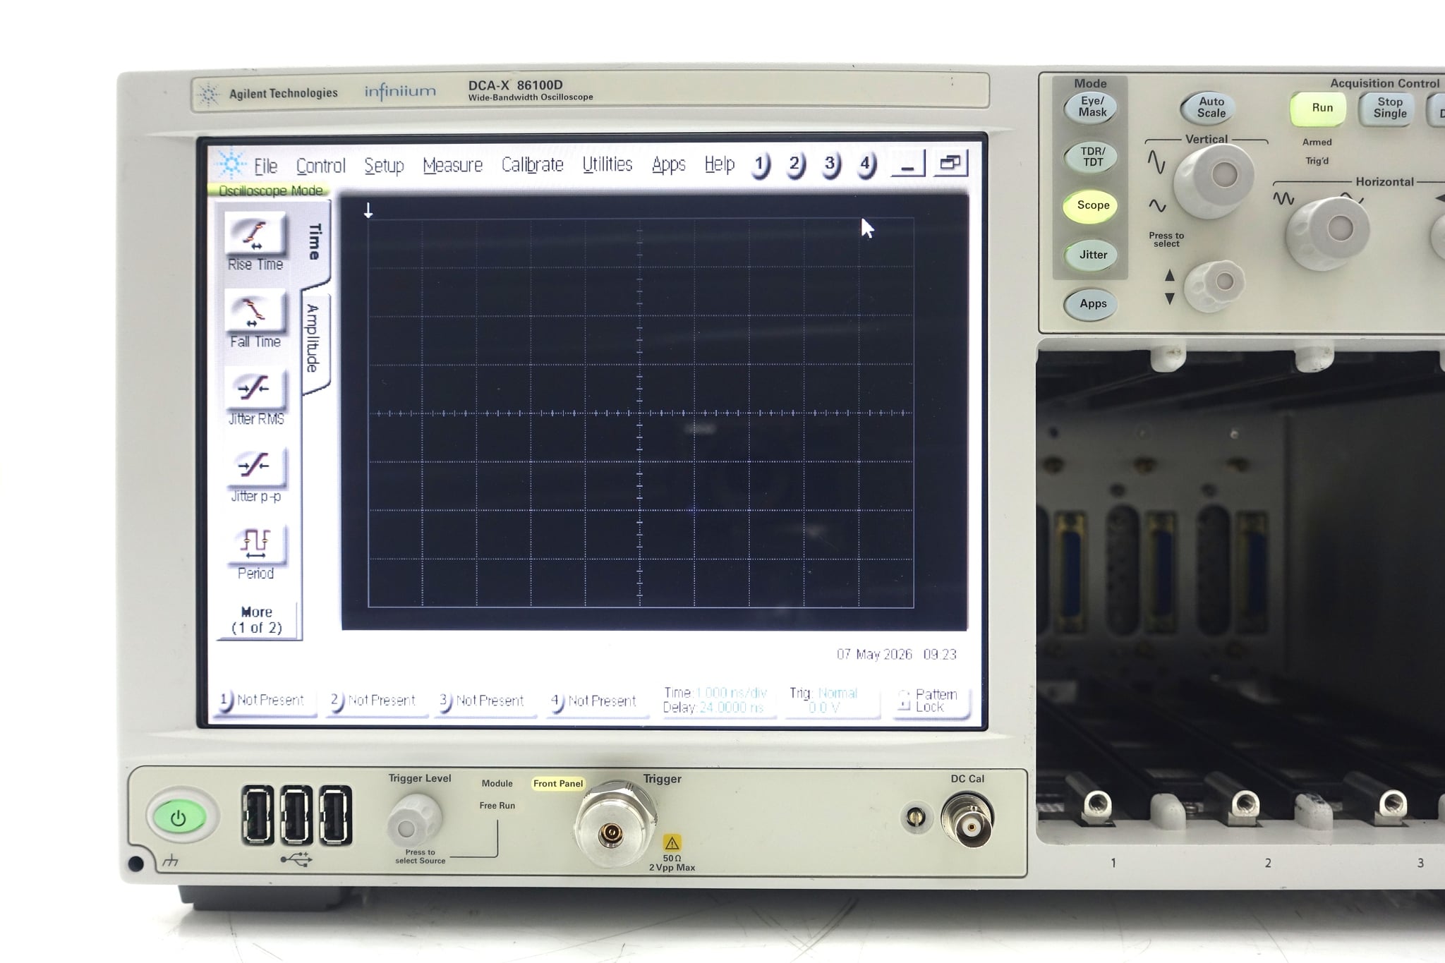
Task: Open channel 4 Not Present status
Action: (598, 701)
